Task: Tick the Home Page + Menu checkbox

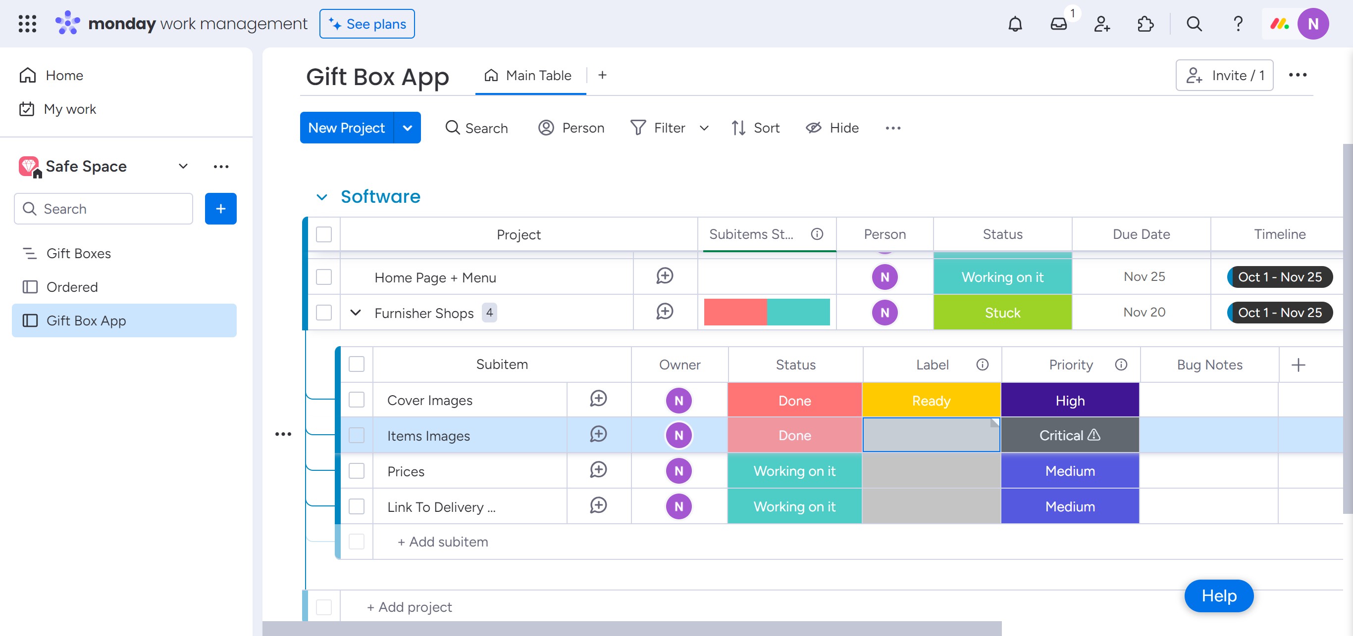Action: tap(324, 277)
